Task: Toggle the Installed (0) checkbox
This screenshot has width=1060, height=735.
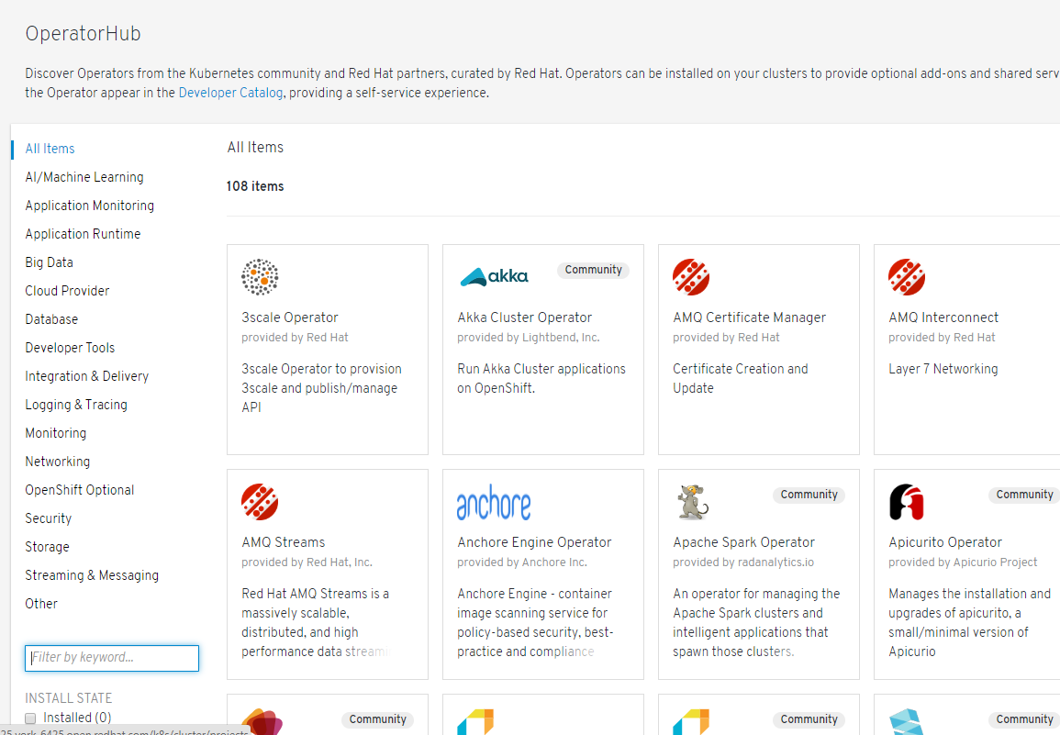Action: click(30, 718)
